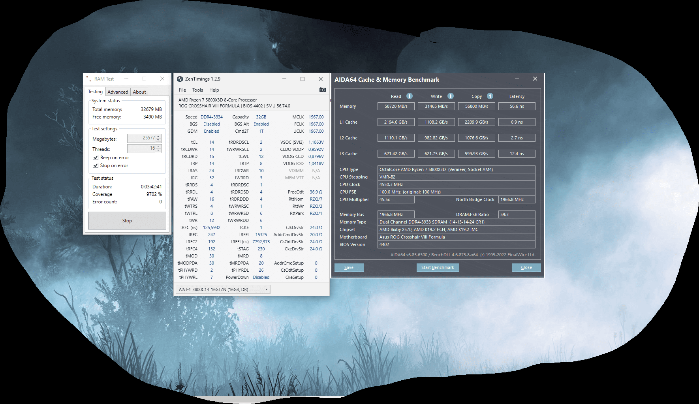Click the Coverage value 9702 %
699x404 pixels.
click(x=154, y=194)
